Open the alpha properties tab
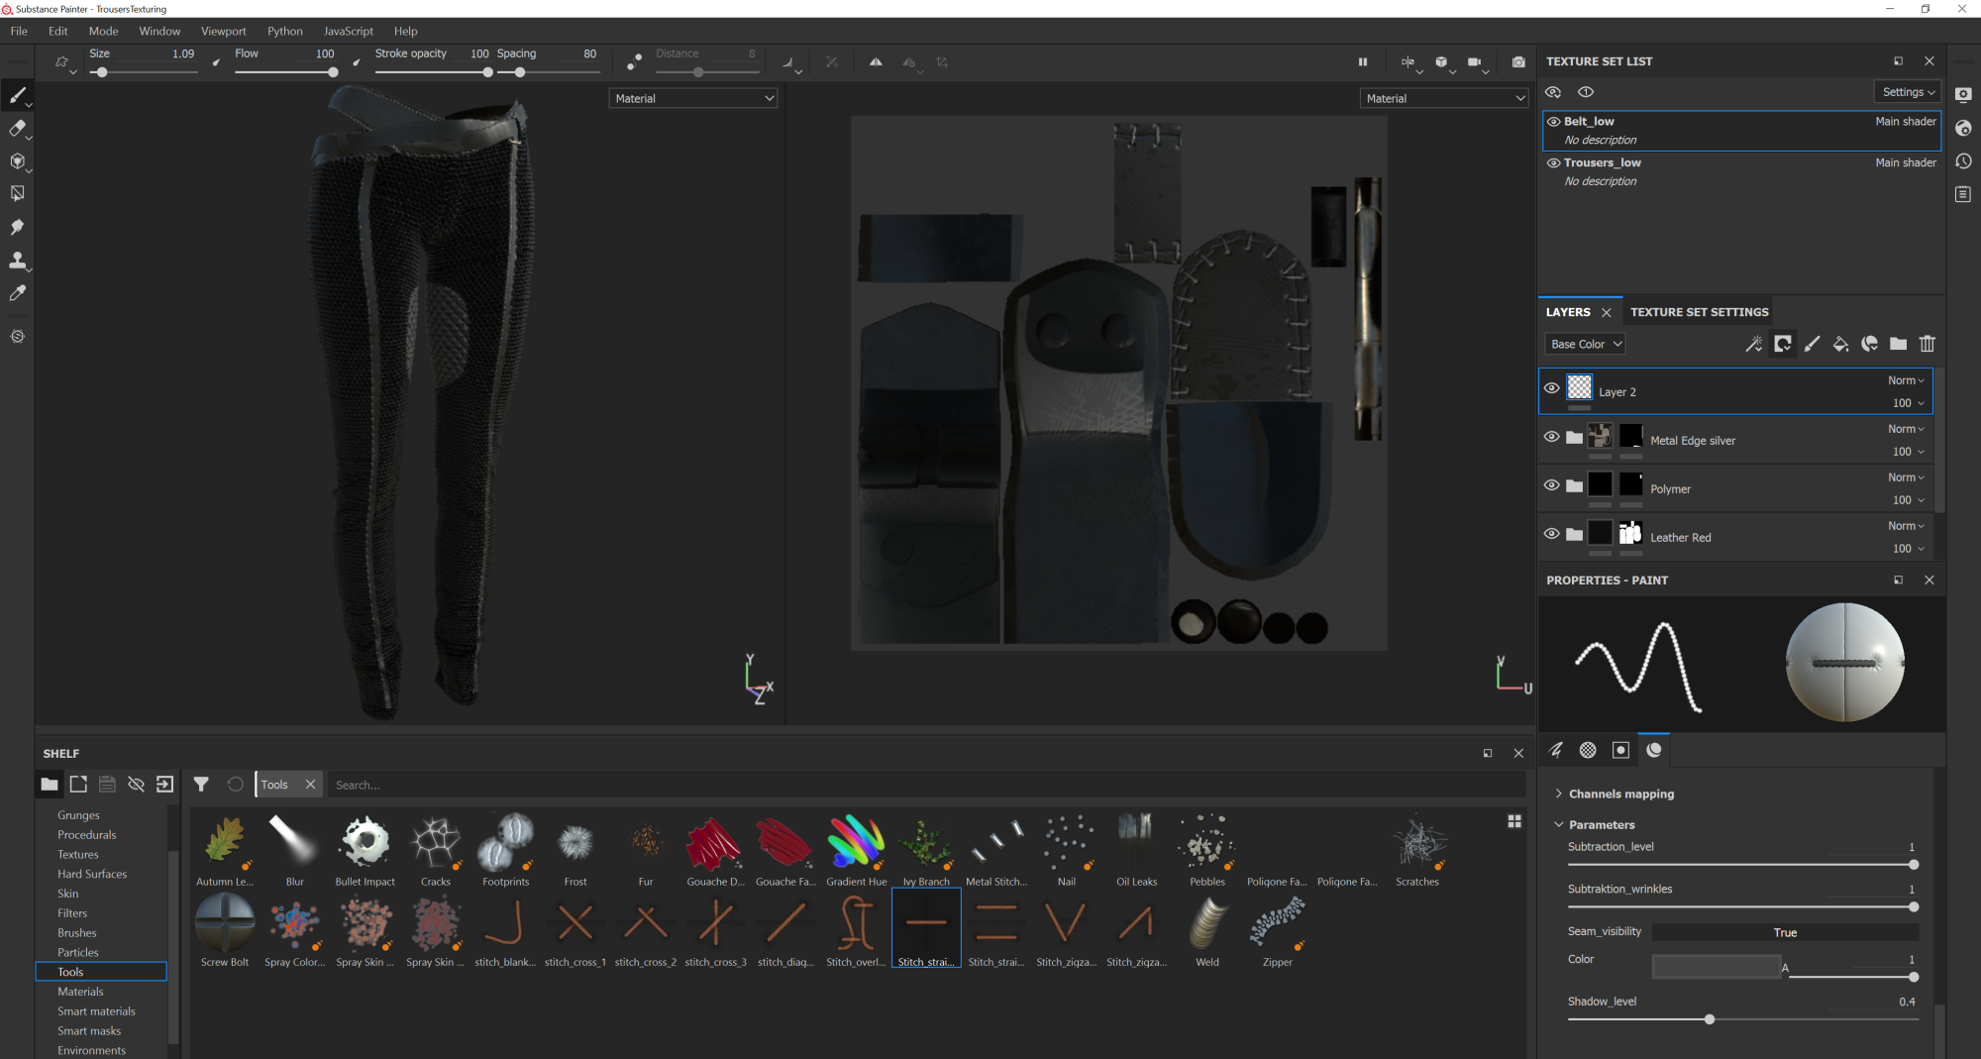 click(1588, 750)
